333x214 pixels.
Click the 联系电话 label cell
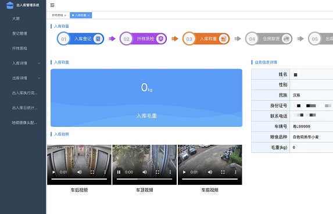(271, 116)
